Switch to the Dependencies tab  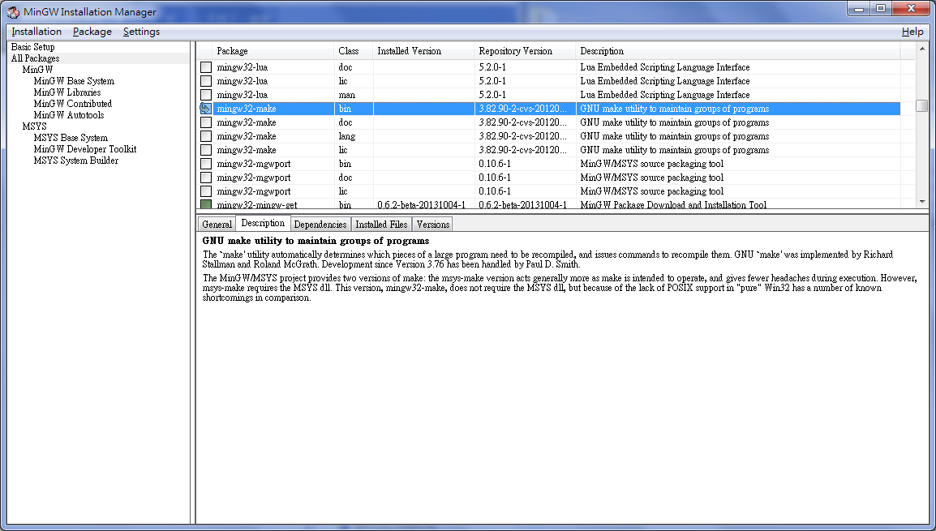tap(320, 224)
